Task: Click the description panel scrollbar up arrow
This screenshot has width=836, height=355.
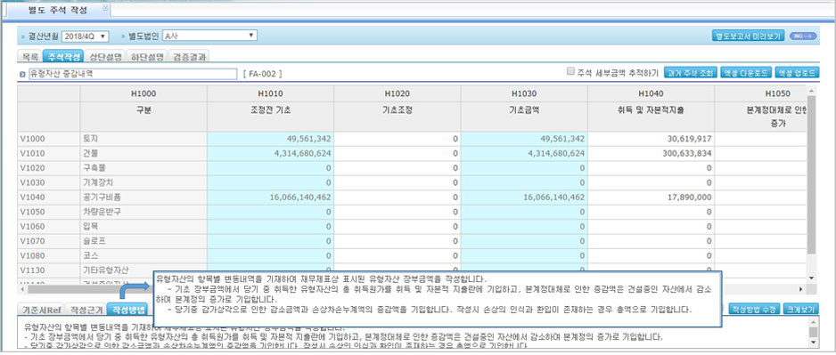Action: pos(813,321)
